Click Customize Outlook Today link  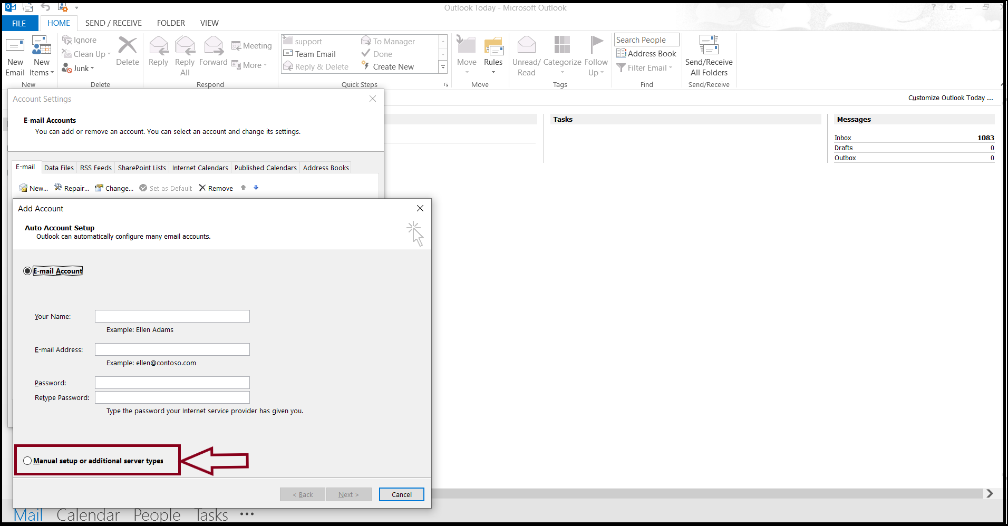pyautogui.click(x=951, y=98)
